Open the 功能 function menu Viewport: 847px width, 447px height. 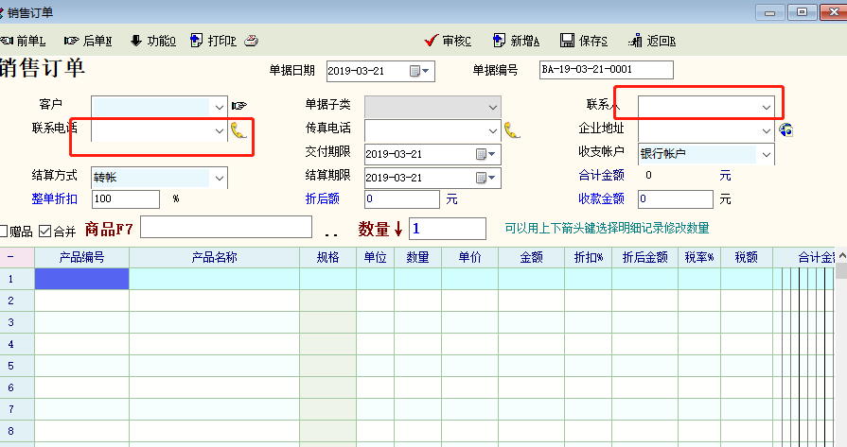click(x=152, y=41)
